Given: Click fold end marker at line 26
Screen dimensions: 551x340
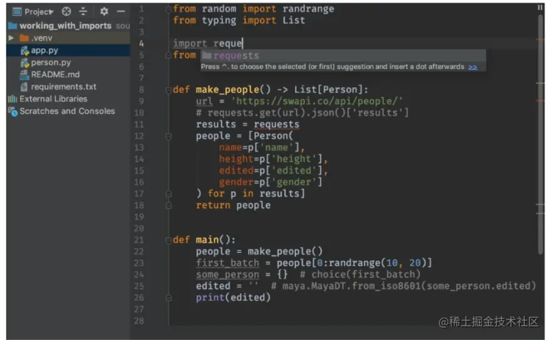Looking at the screenshot, I should point(168,298).
